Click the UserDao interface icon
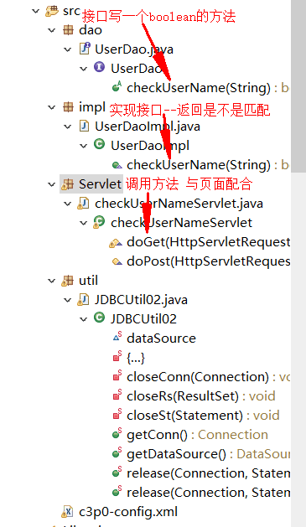The height and width of the screenshot is (527, 306). 99,67
